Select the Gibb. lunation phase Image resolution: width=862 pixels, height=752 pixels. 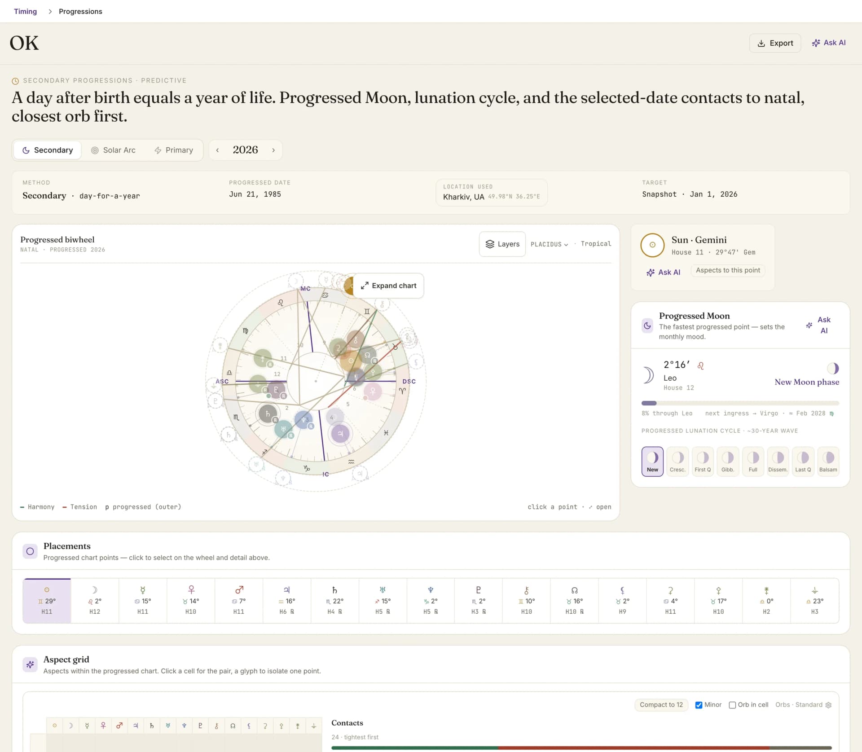pos(728,462)
